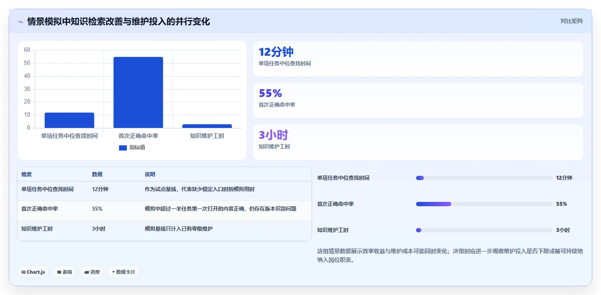
Task: Click 首次正确命中率 caption in stat card
Action: click(277, 105)
